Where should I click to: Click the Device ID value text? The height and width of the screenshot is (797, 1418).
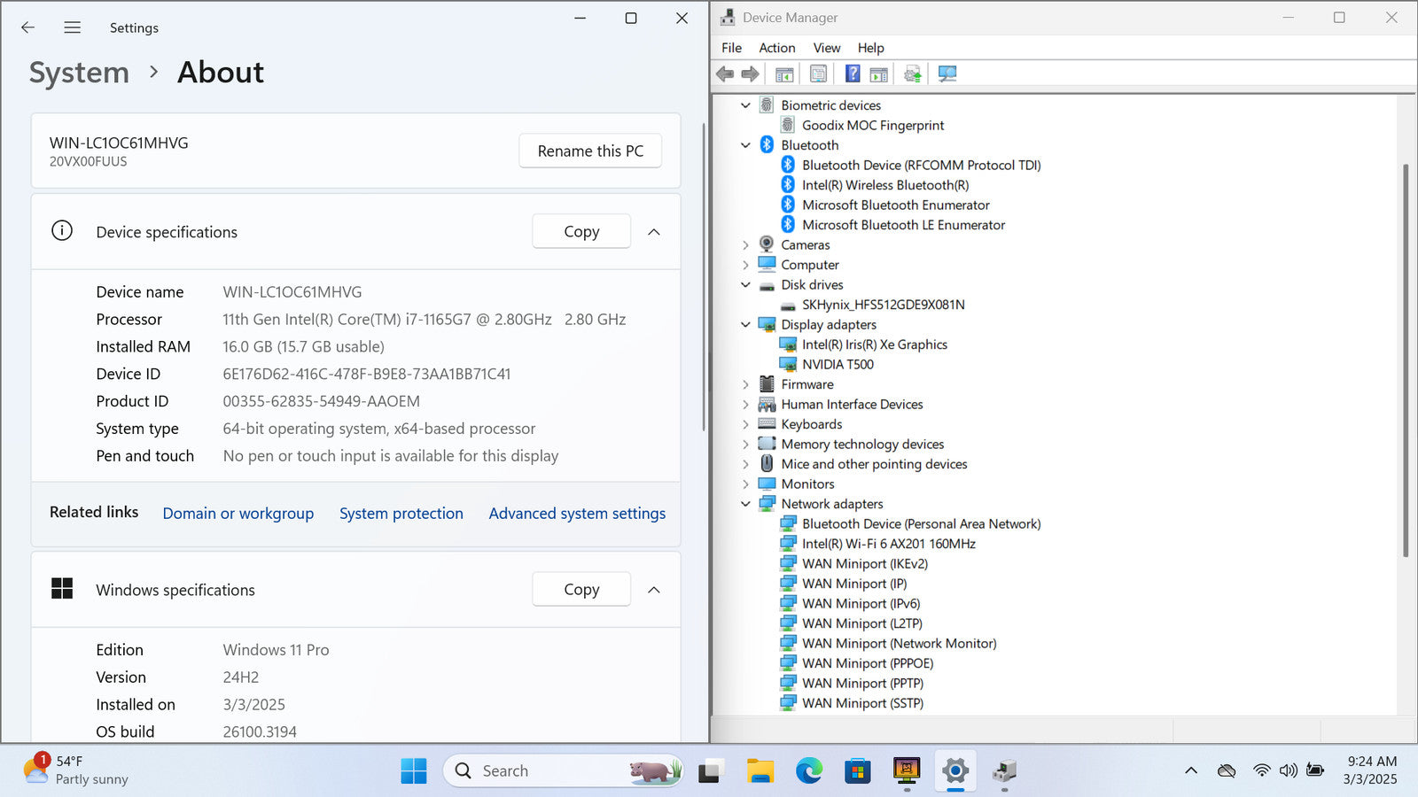point(367,374)
